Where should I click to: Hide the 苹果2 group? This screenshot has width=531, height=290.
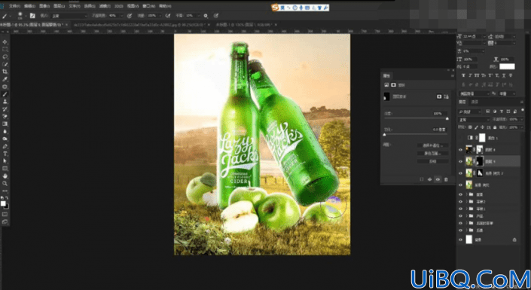[x=460, y=202]
